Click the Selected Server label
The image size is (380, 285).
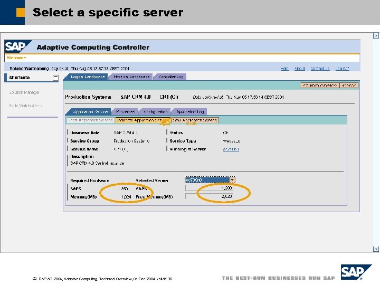[x=152, y=180]
